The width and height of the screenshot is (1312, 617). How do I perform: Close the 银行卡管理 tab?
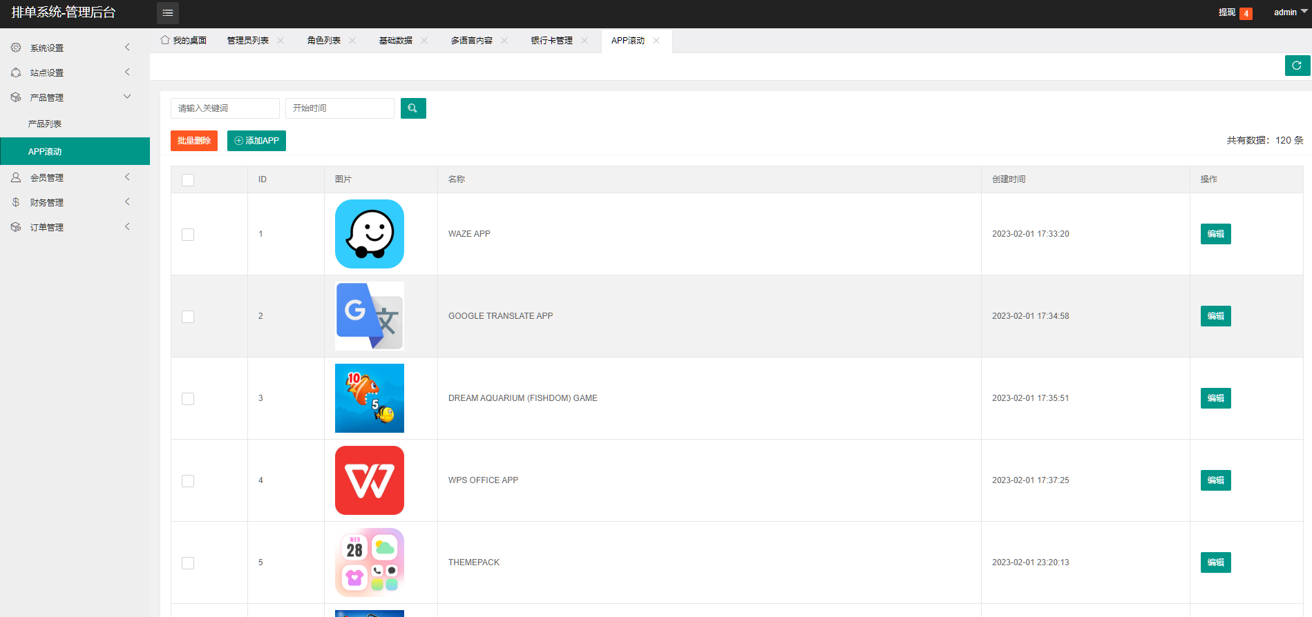(584, 41)
